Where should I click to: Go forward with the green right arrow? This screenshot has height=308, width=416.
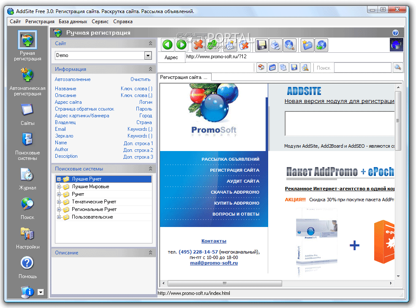point(182,45)
